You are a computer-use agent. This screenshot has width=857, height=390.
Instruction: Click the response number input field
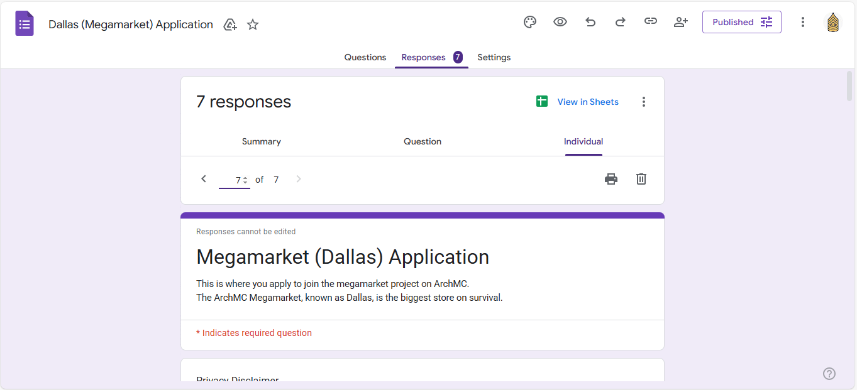tap(231, 180)
